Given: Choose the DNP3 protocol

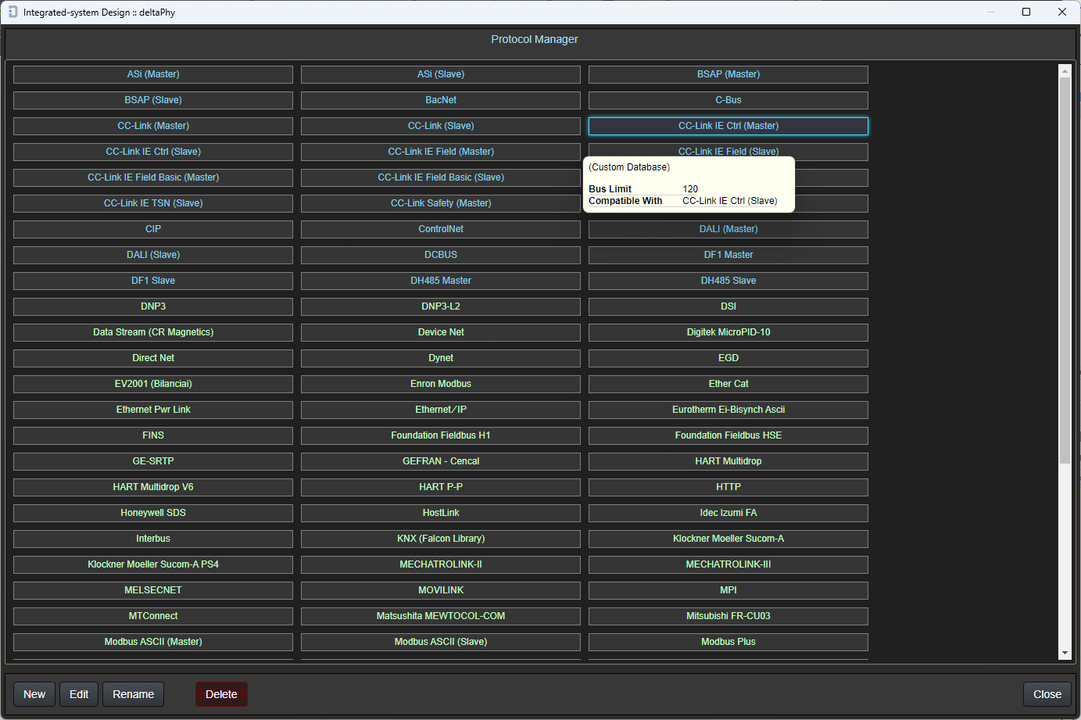Looking at the screenshot, I should (152, 306).
